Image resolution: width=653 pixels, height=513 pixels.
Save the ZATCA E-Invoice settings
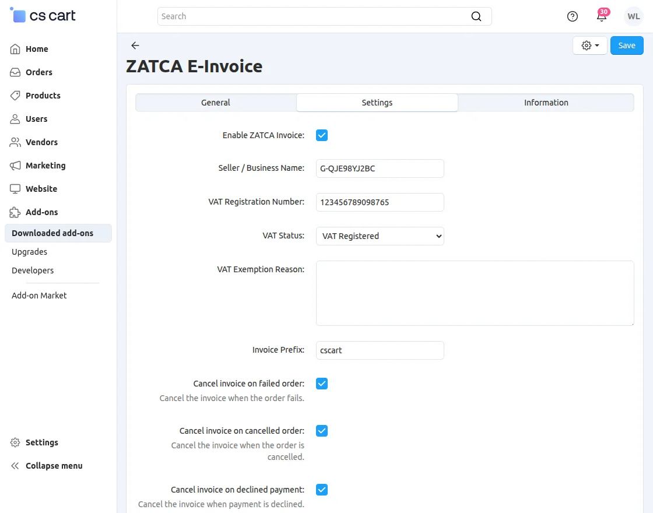[x=626, y=45]
